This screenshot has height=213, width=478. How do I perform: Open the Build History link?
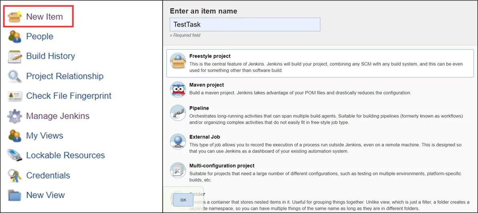51,56
